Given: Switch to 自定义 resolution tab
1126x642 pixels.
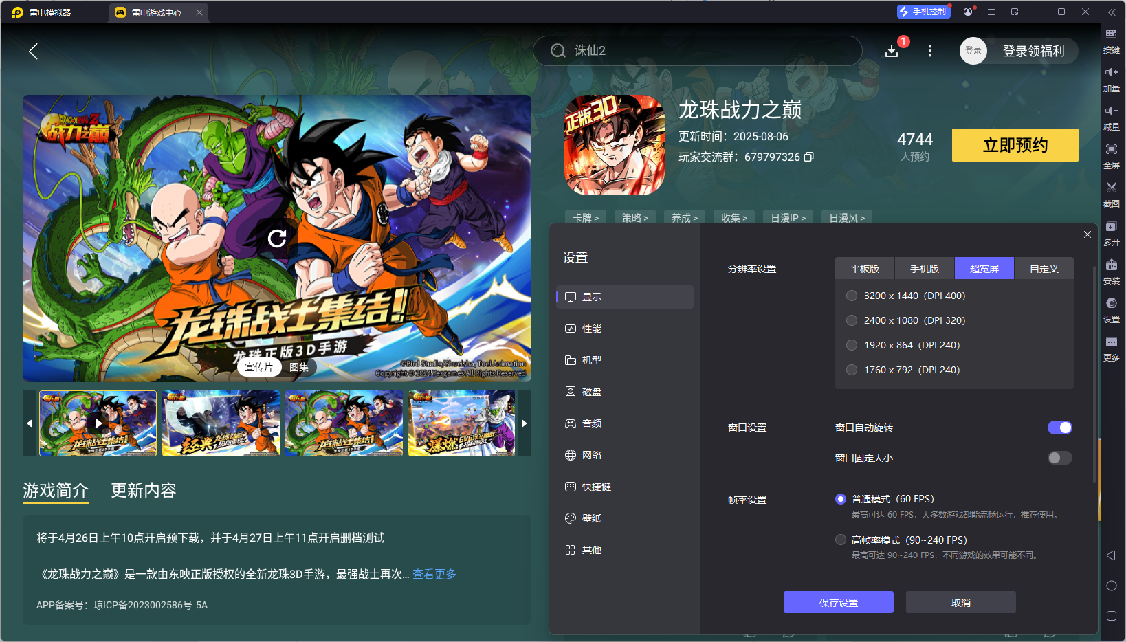Looking at the screenshot, I should click(1044, 269).
